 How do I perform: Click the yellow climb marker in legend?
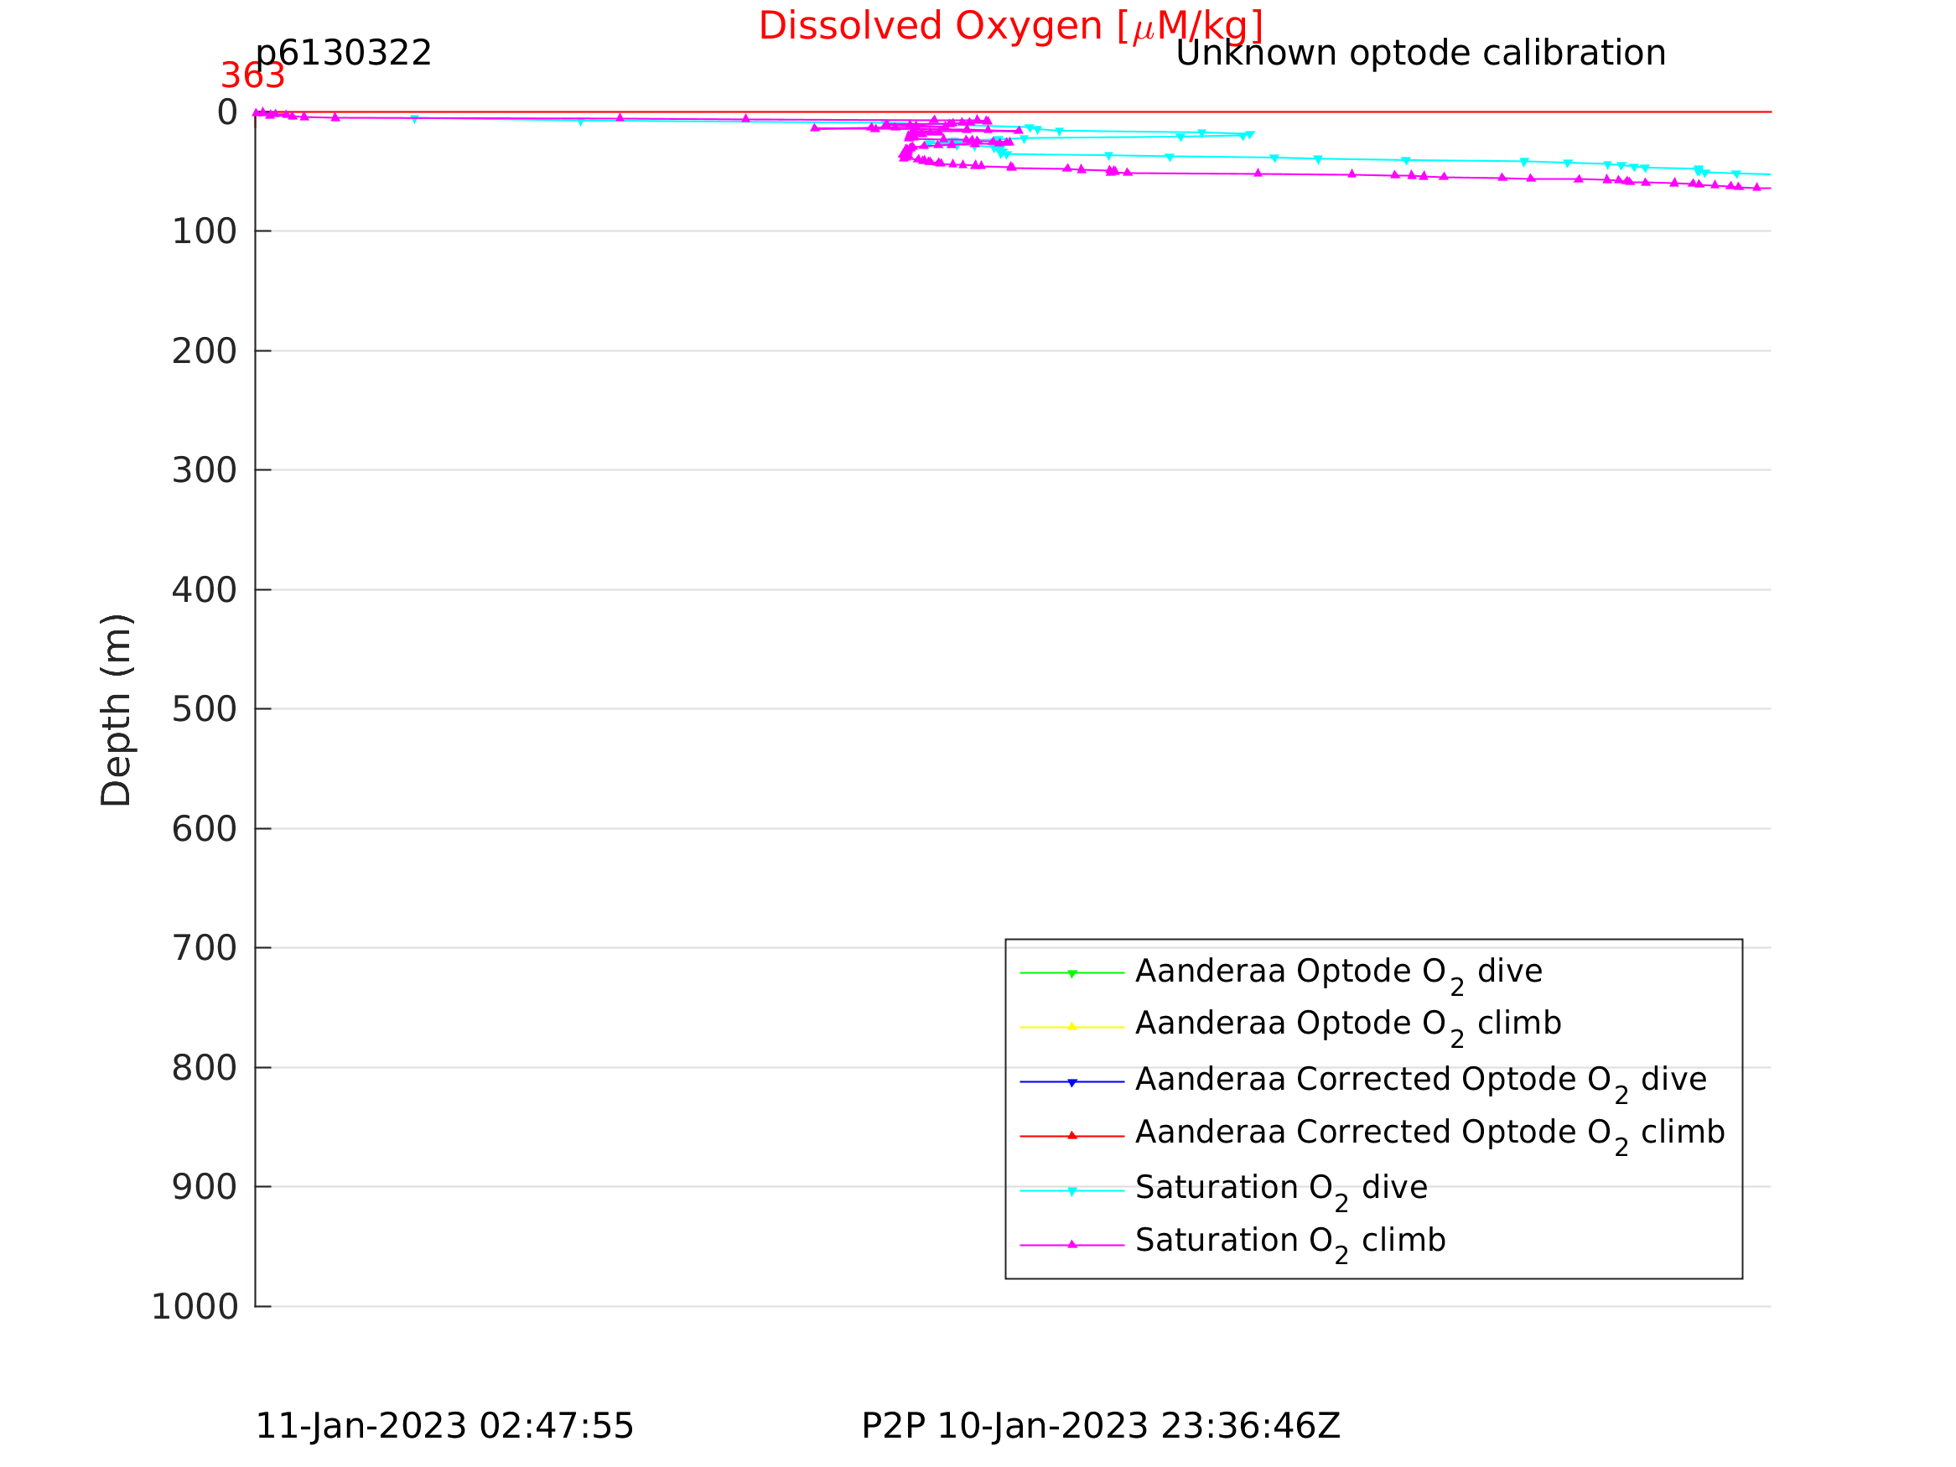[1071, 1027]
